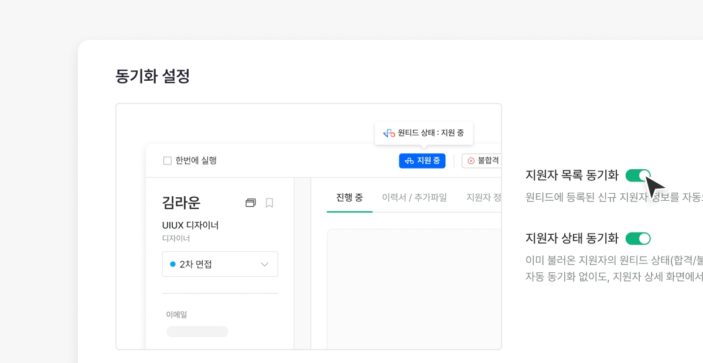Image resolution: width=703 pixels, height=363 pixels.
Task: Disable the 지원자 상태 동기화 toggle
Action: point(637,238)
